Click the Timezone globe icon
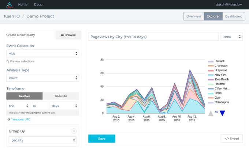 tap(8, 119)
